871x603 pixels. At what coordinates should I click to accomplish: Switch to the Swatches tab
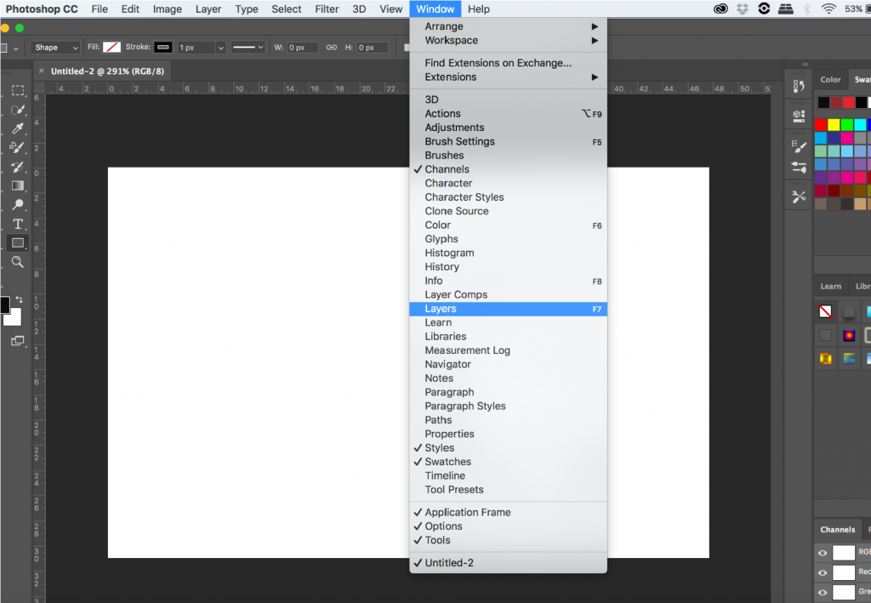click(x=861, y=79)
